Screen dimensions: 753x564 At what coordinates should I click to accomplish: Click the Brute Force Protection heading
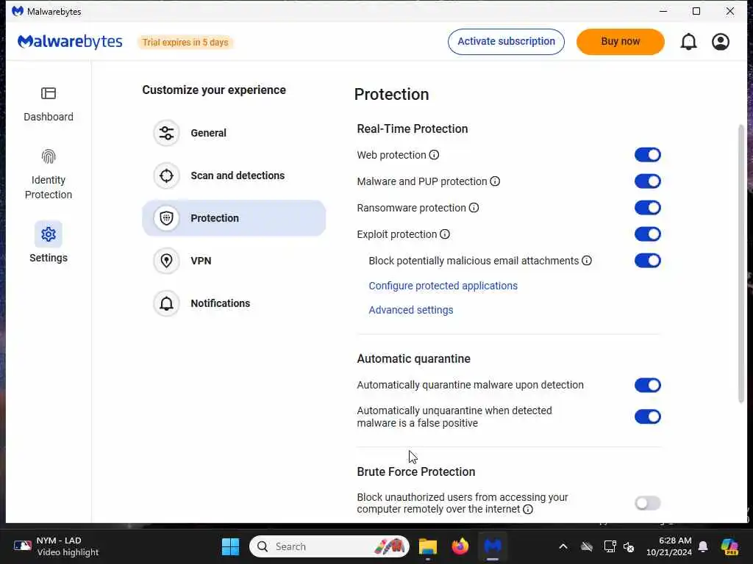coord(416,472)
